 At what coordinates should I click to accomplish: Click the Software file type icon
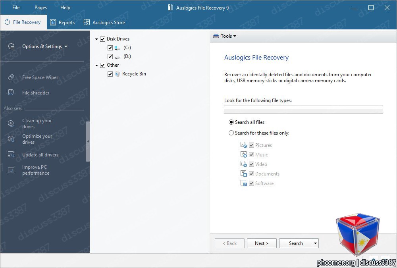pyautogui.click(x=243, y=183)
